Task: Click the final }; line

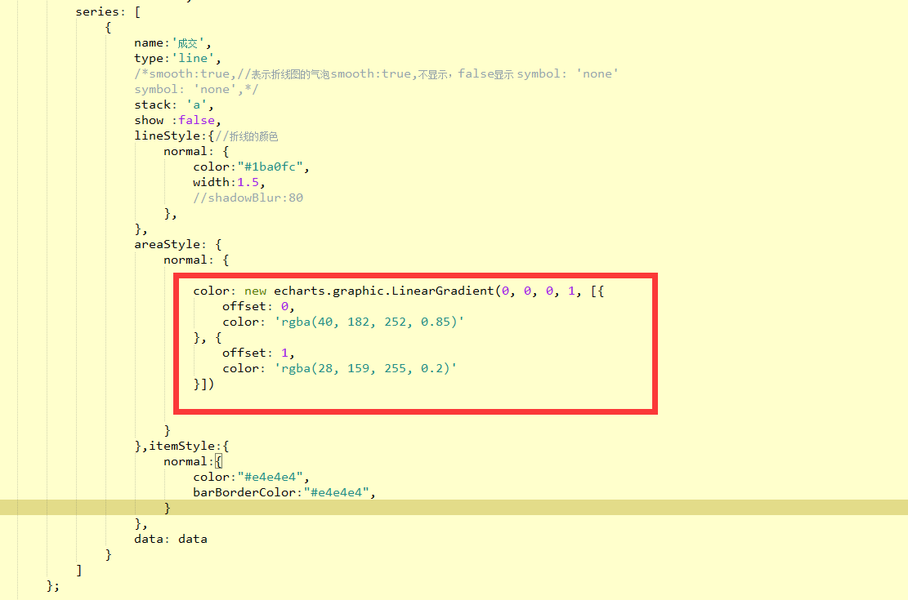Action: pyautogui.click(x=52, y=585)
